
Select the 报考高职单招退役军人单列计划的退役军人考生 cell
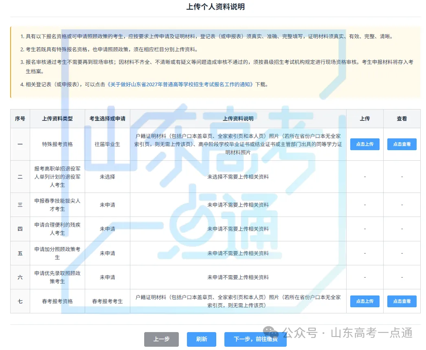pyautogui.click(x=57, y=177)
